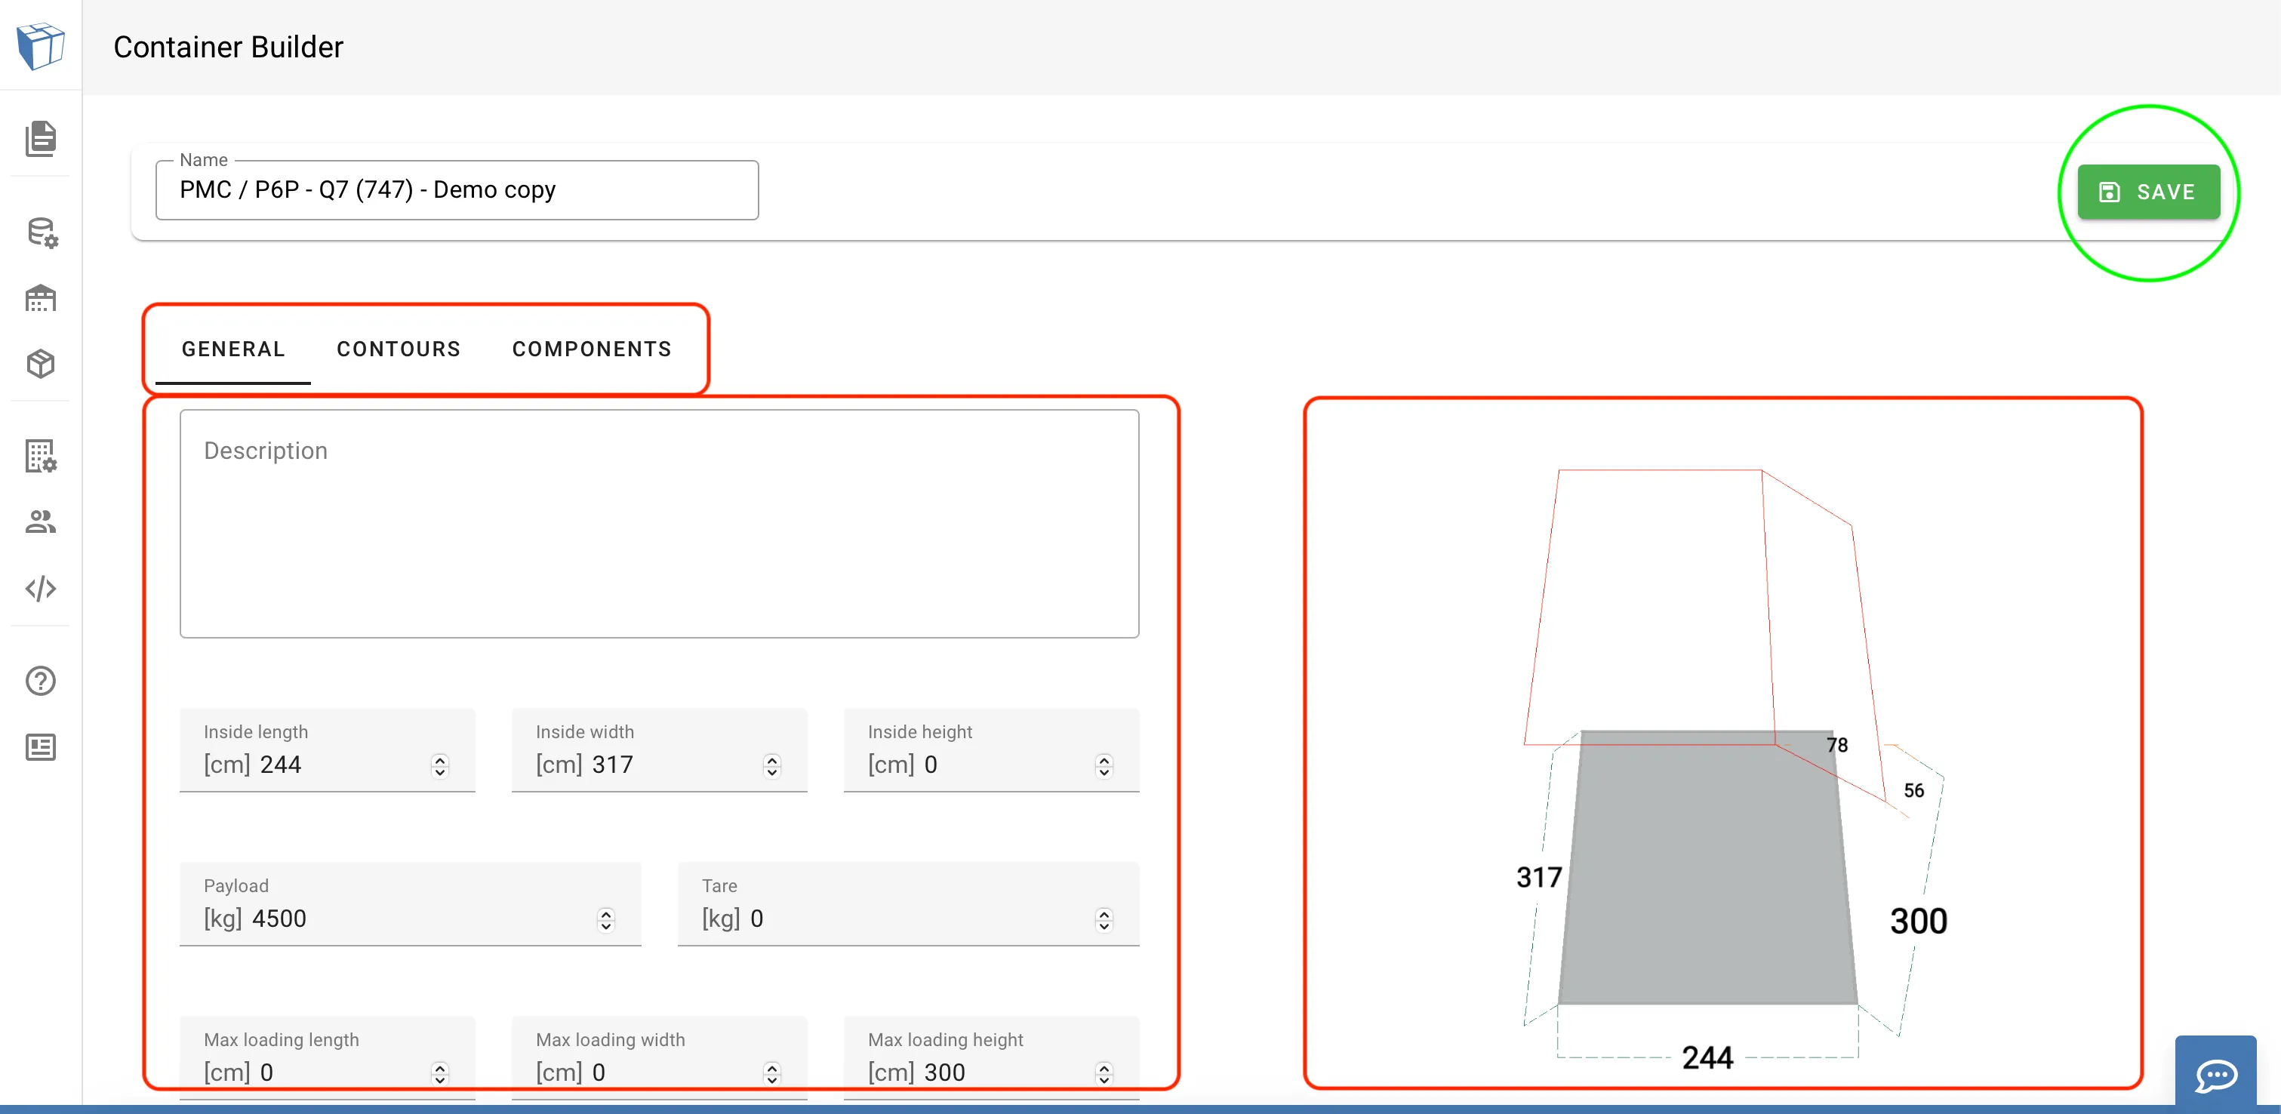Click into the Description text area
Viewport: 2281px width, 1114px height.
659,523
